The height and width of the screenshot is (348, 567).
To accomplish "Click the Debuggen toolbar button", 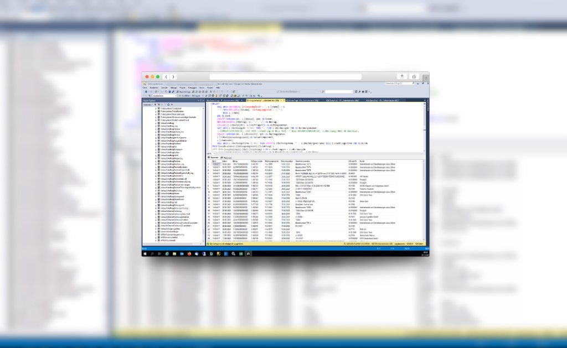I will tap(196, 96).
